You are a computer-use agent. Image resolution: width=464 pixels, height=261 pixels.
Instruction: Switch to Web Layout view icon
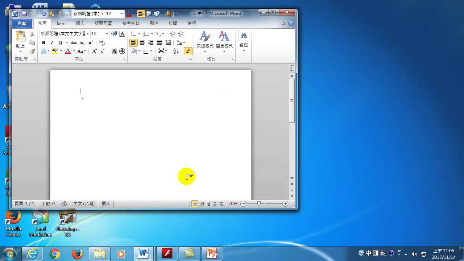208,204
